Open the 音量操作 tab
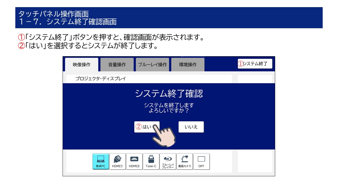 pos(117,65)
